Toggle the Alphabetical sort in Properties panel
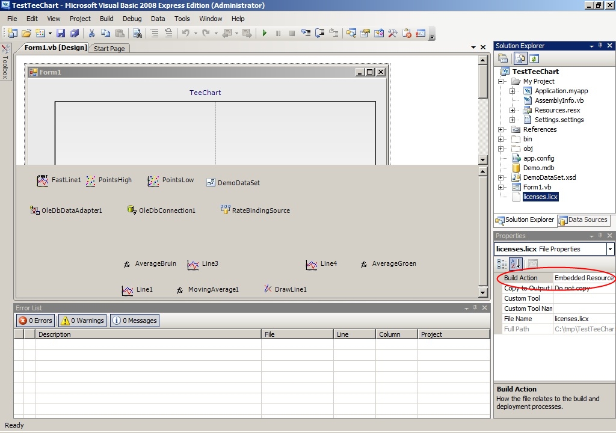 point(516,263)
